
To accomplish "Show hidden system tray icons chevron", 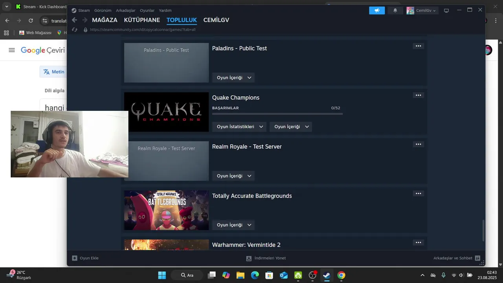I will point(422,275).
